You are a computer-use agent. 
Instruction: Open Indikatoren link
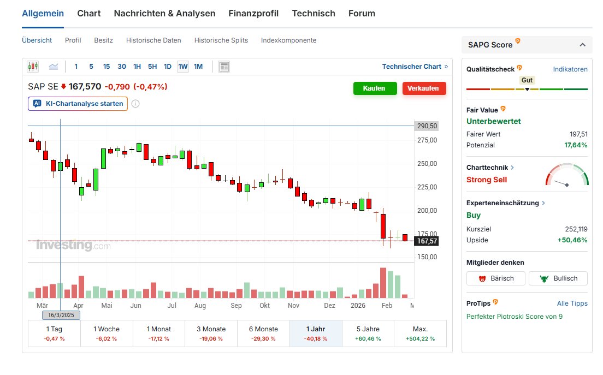pos(570,69)
